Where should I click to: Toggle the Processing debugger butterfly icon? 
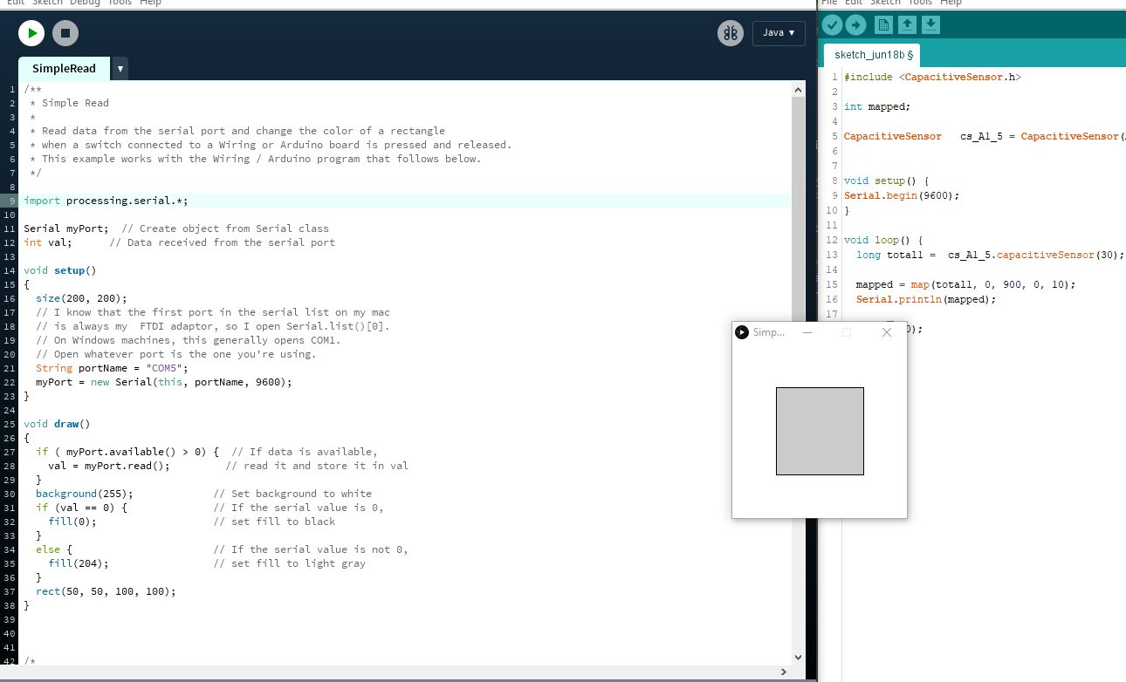731,33
